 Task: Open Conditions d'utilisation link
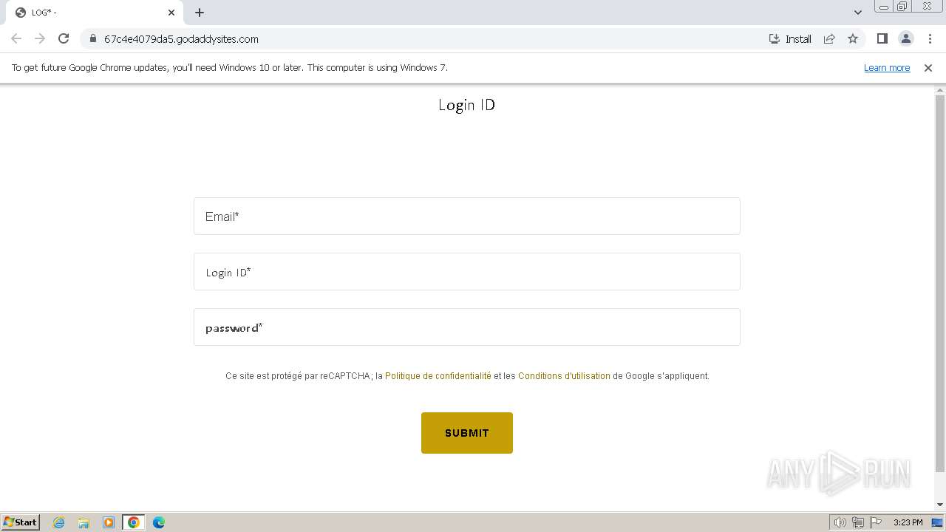tap(564, 376)
